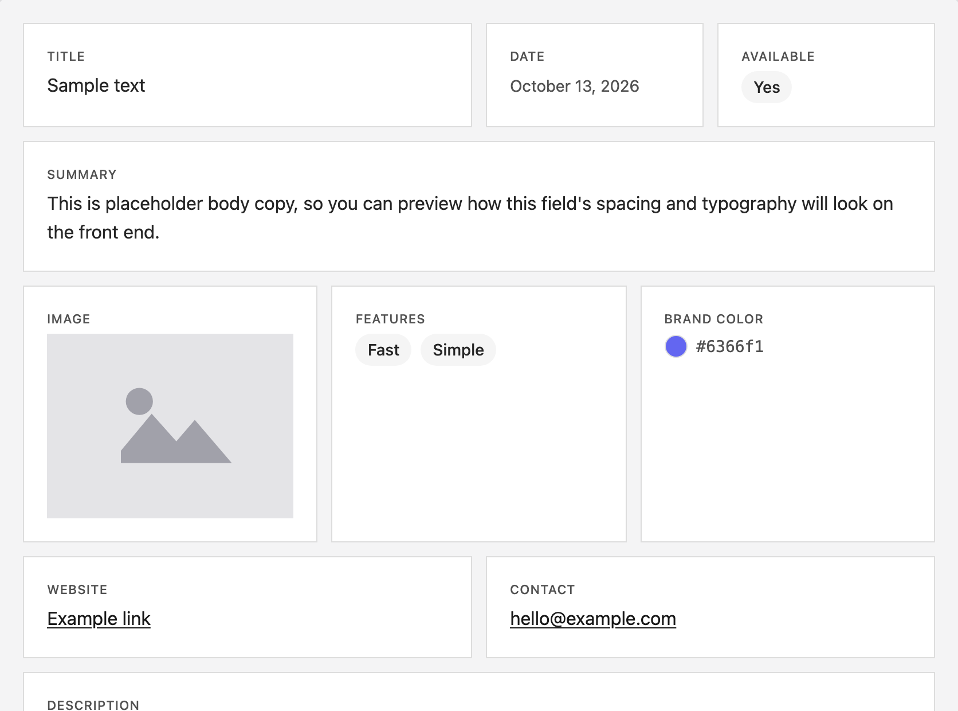Open the placeholder image thumbnail
Screen dimensions: 958x711
[170, 426]
